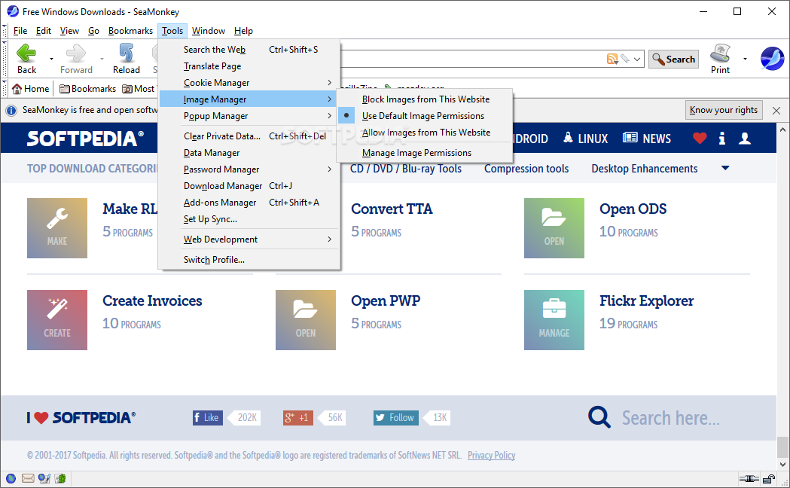Screen dimensions: 790x488
Task: Click the Open PWP folder tile
Action: [305, 320]
